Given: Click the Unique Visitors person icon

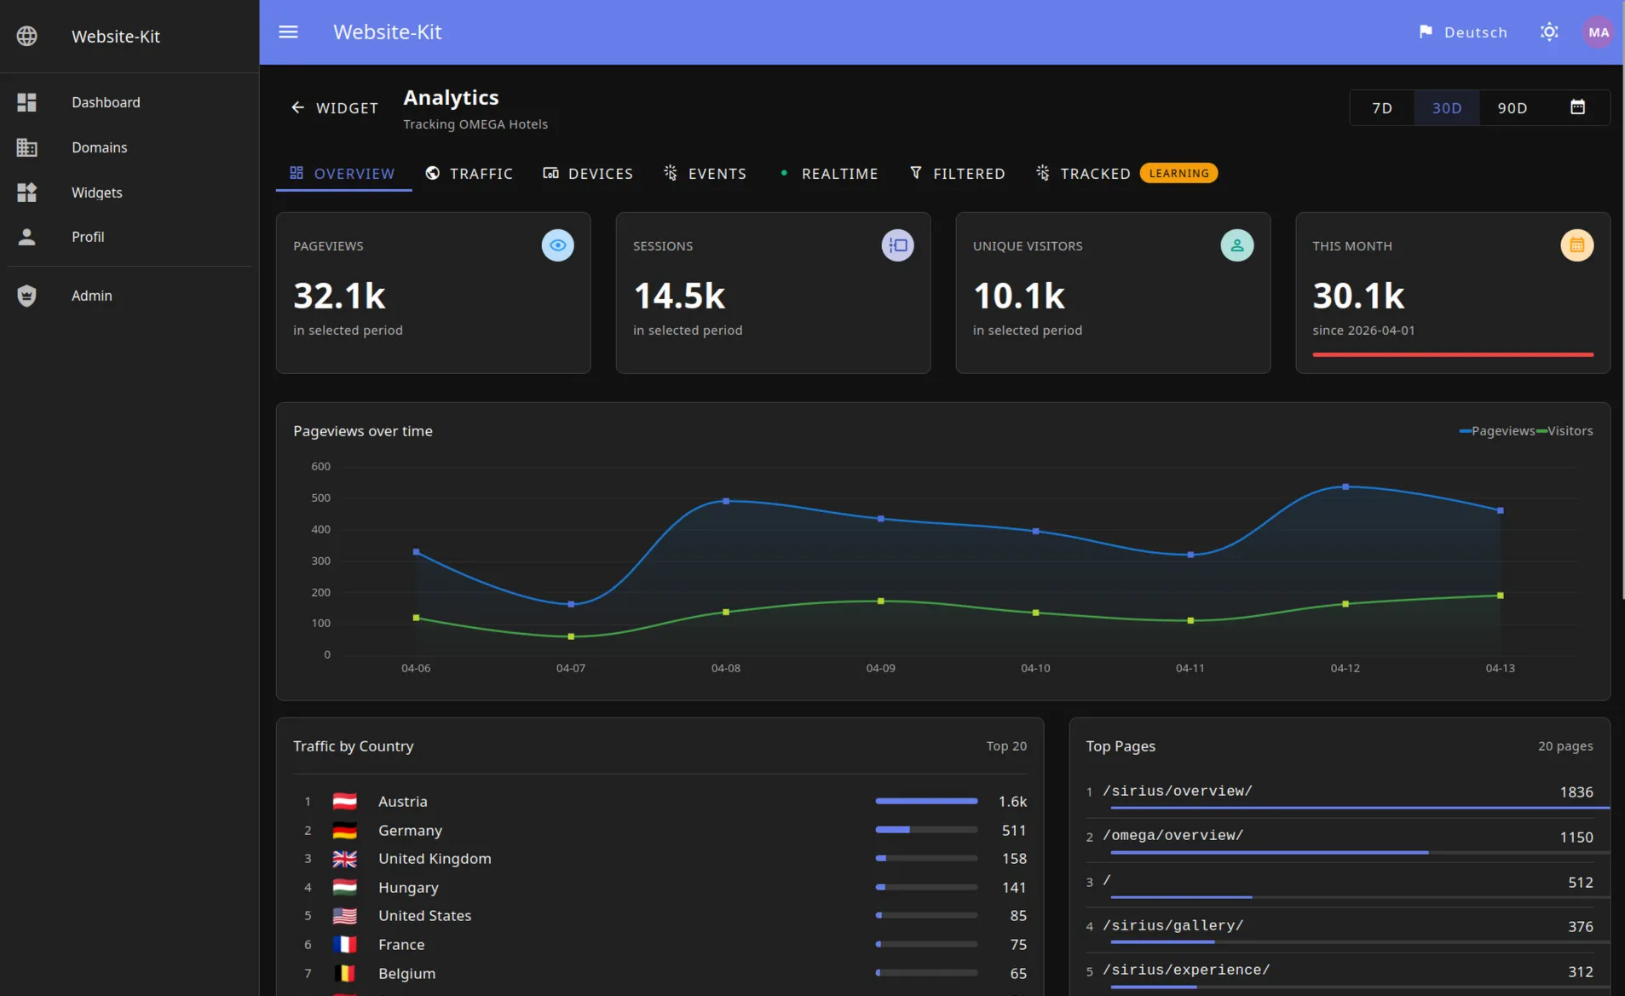Looking at the screenshot, I should click(1236, 245).
